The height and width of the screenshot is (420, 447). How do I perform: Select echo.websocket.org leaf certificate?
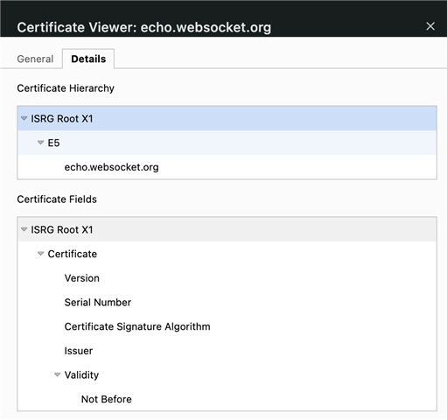[x=227, y=167]
